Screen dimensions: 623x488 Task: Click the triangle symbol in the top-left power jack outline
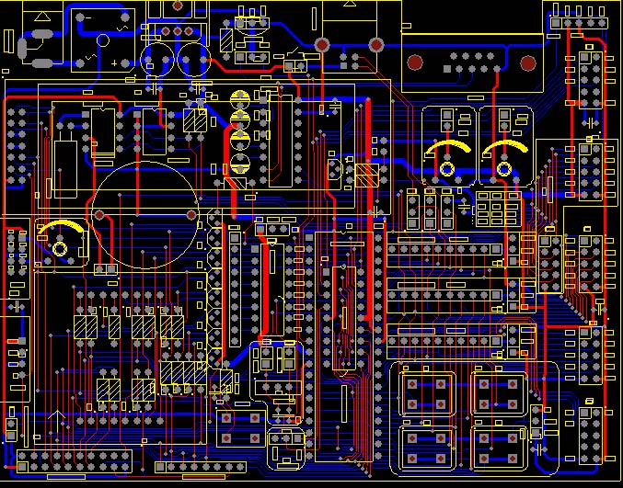(42, 17)
